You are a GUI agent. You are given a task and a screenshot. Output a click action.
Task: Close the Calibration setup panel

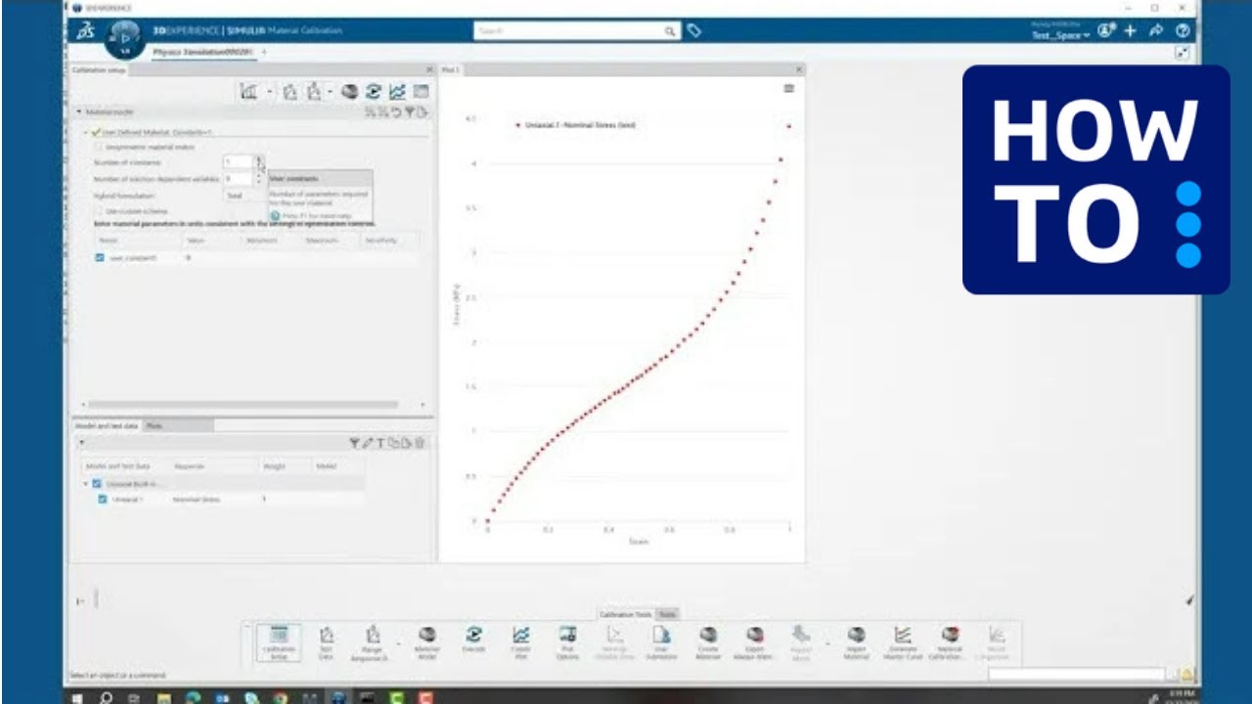[429, 70]
